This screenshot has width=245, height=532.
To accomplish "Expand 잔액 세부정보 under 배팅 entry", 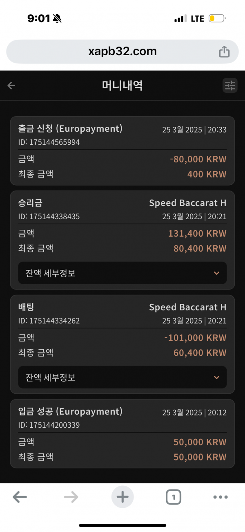I will (x=122, y=377).
